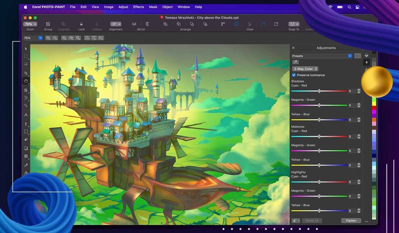Click the Shadows Cyan - Red slider handle
This screenshot has height=233, width=399.
point(319,91)
